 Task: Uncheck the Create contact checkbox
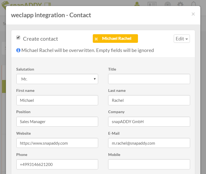18,38
